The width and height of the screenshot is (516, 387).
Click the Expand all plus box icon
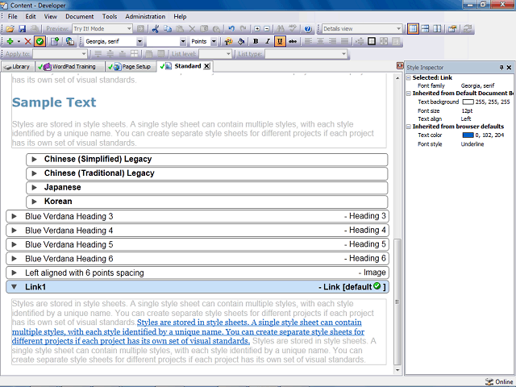click(x=257, y=29)
